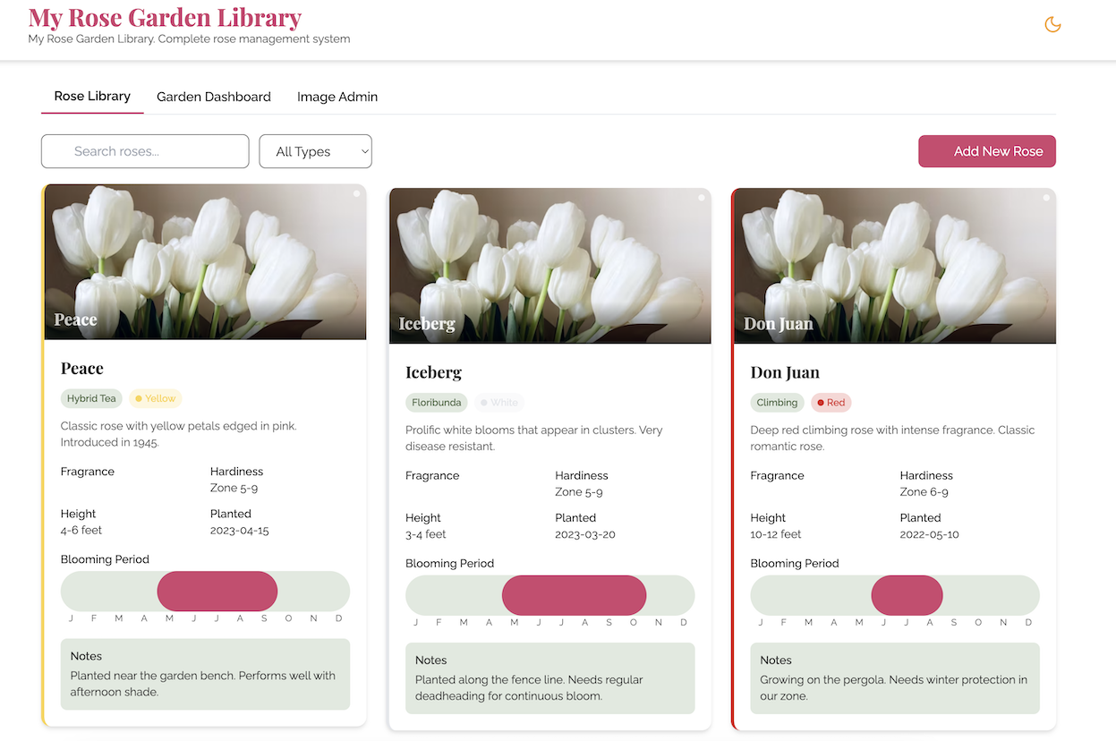This screenshot has width=1116, height=741.
Task: Click Peace's blooming period range bar
Action: pyautogui.click(x=217, y=591)
